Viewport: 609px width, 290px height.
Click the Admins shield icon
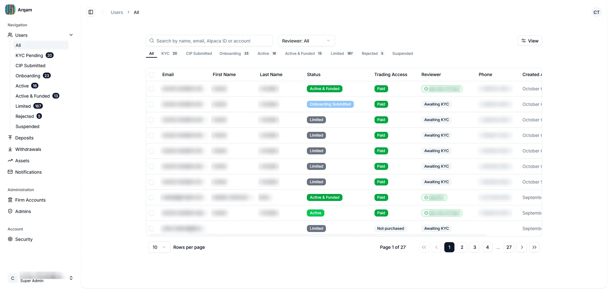pyautogui.click(x=10, y=211)
